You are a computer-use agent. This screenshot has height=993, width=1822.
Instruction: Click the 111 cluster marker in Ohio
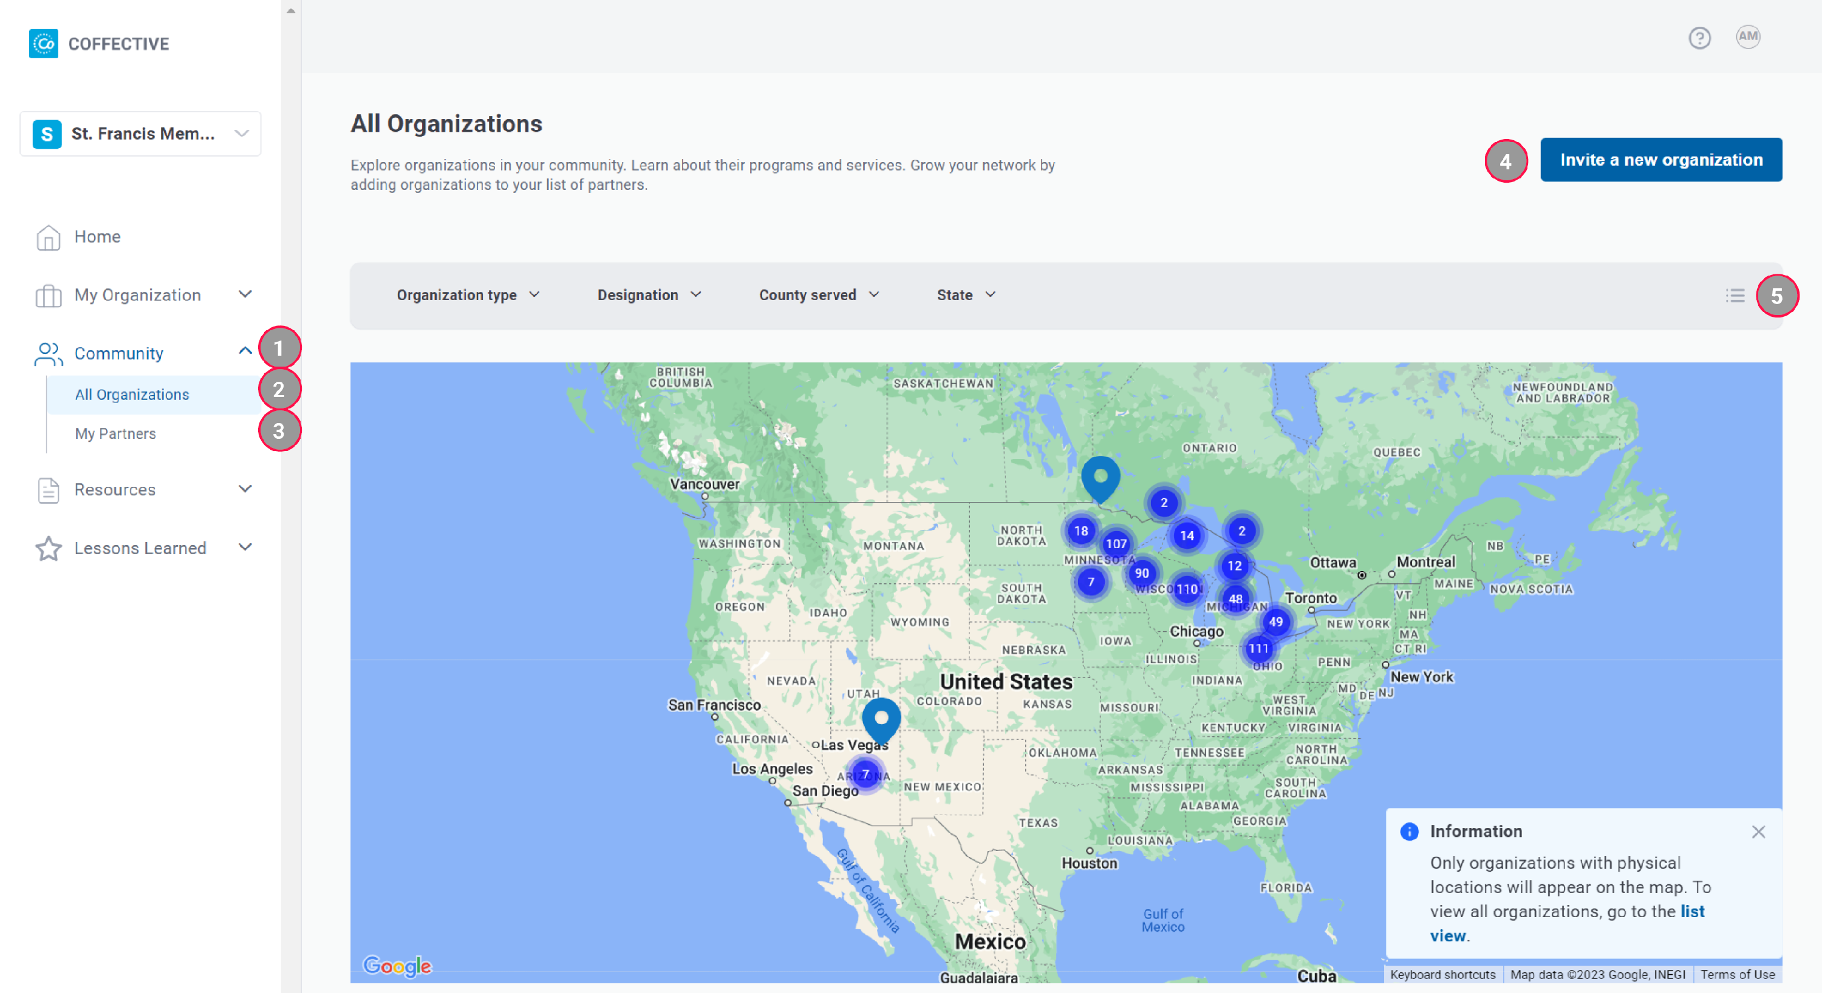coord(1258,648)
